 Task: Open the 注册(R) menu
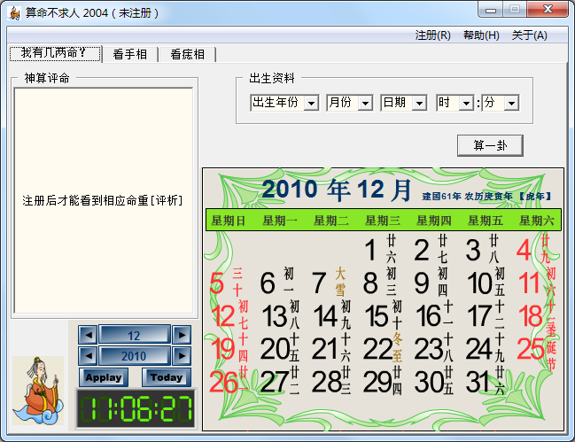[x=432, y=35]
